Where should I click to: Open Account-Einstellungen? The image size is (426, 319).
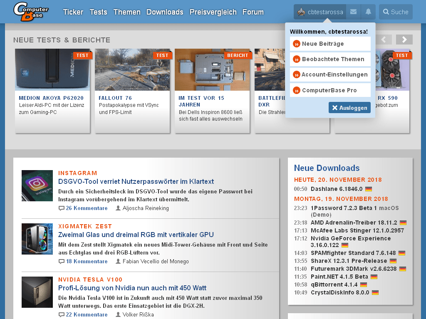tap(330, 75)
